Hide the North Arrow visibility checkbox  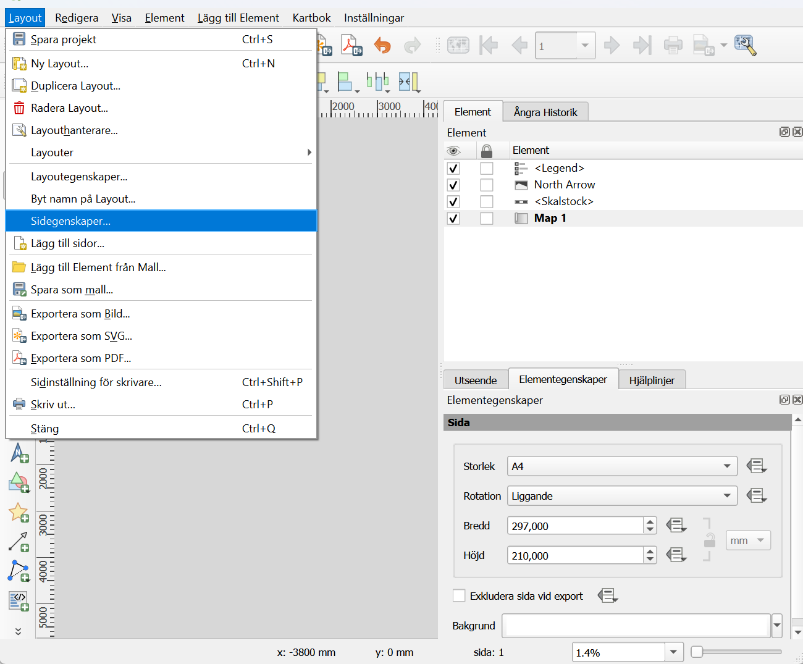coord(453,185)
